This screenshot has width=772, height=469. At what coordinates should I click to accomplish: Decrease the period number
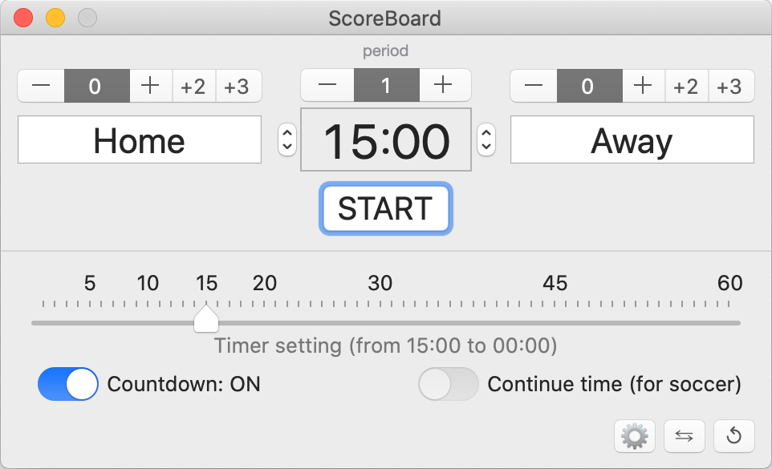(x=327, y=86)
